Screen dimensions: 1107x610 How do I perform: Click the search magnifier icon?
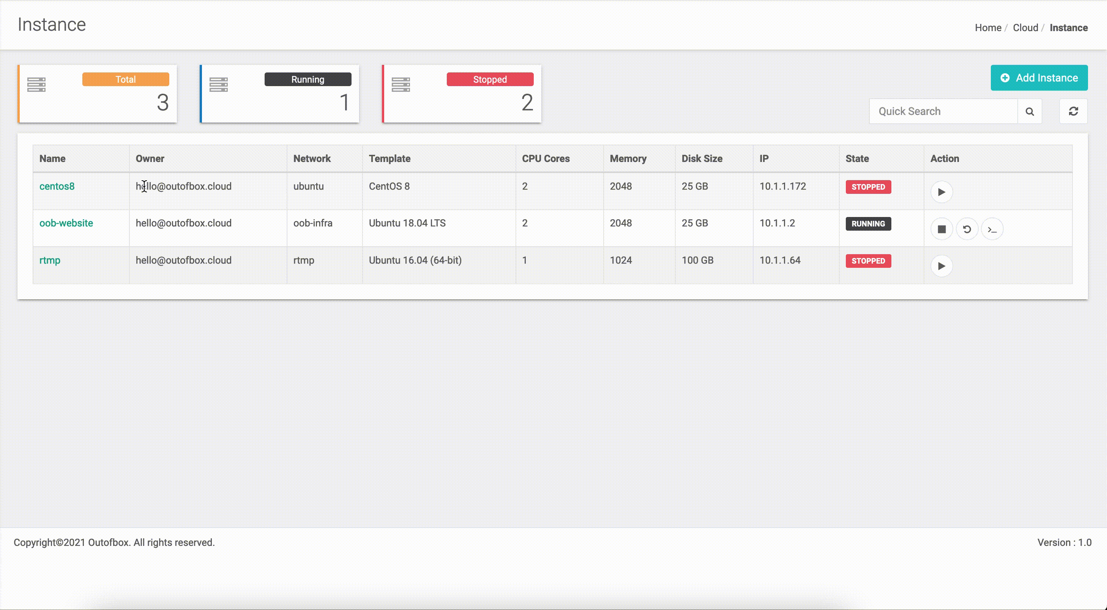(1030, 112)
